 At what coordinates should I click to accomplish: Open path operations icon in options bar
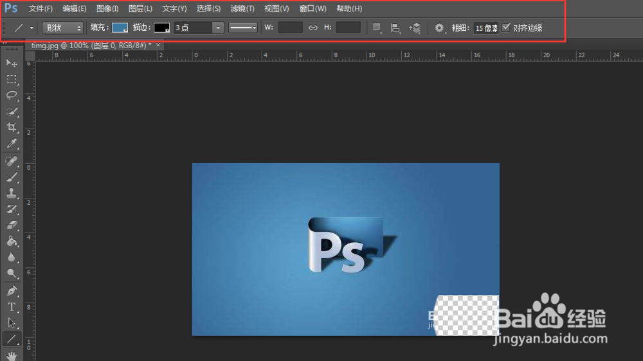[x=376, y=28]
